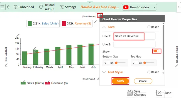Click the YouTube icon in How-to video
The height and width of the screenshot is (100, 181).
126,7
